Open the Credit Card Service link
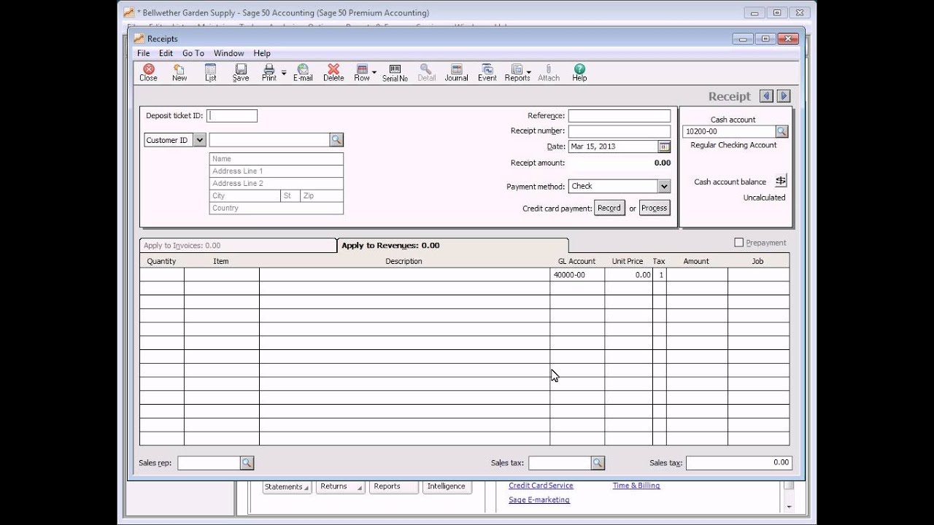Image resolution: width=934 pixels, height=525 pixels. pyautogui.click(x=541, y=486)
